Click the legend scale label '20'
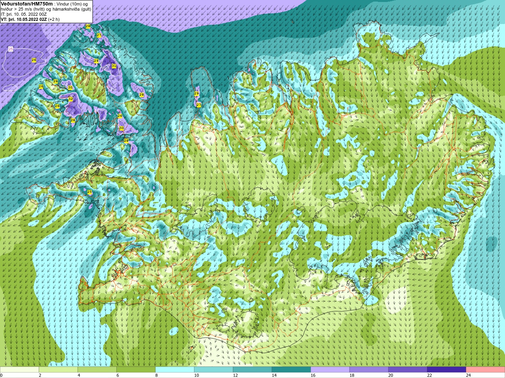Viewport: 505px width, 378px height. pyautogui.click(x=391, y=375)
